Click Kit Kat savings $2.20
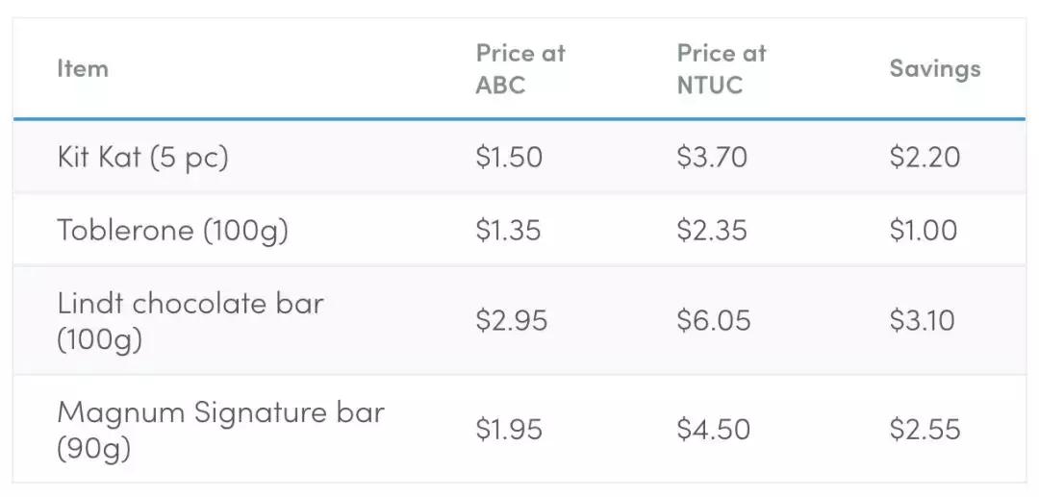Viewport: 1039px width, 497px height. click(x=925, y=157)
